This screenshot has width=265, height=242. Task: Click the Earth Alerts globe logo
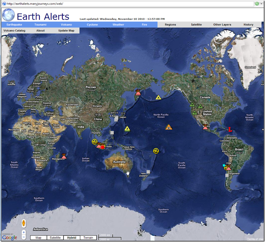9,15
